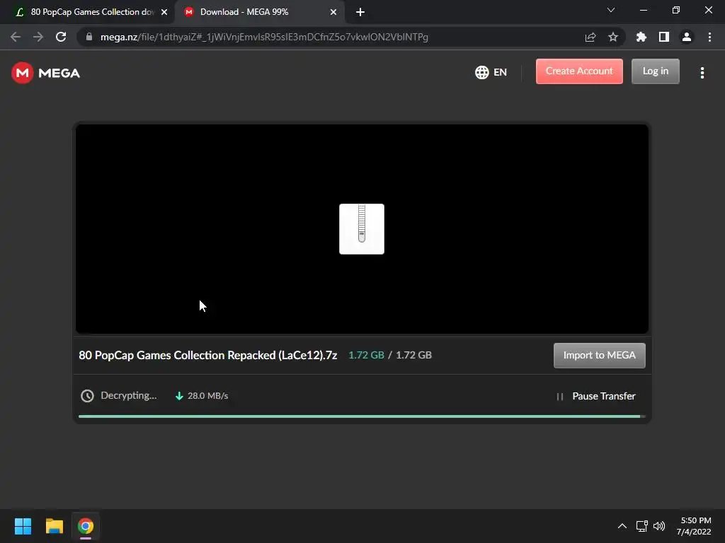The width and height of the screenshot is (725, 543).
Task: Click the MEGA logo
Action: click(45, 73)
